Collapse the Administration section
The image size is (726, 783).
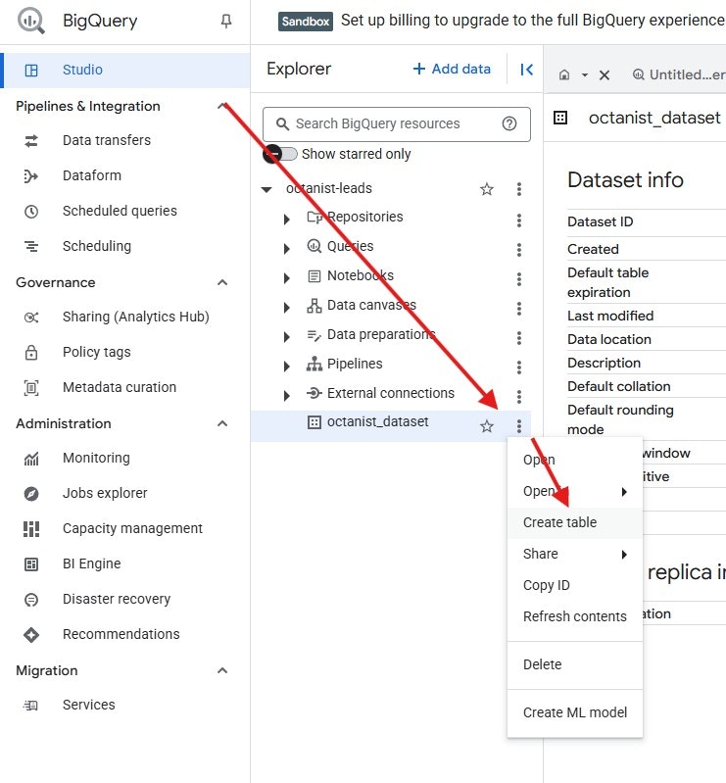coord(222,424)
